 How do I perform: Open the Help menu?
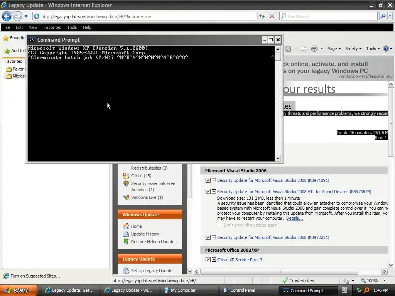[87, 27]
